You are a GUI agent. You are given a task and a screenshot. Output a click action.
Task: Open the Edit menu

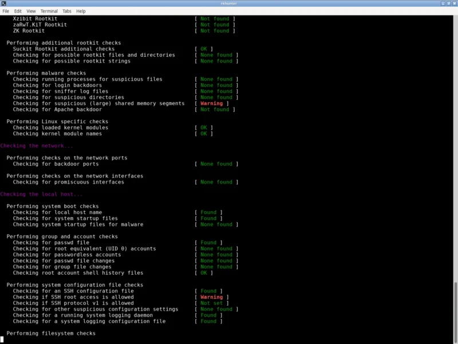(18, 11)
